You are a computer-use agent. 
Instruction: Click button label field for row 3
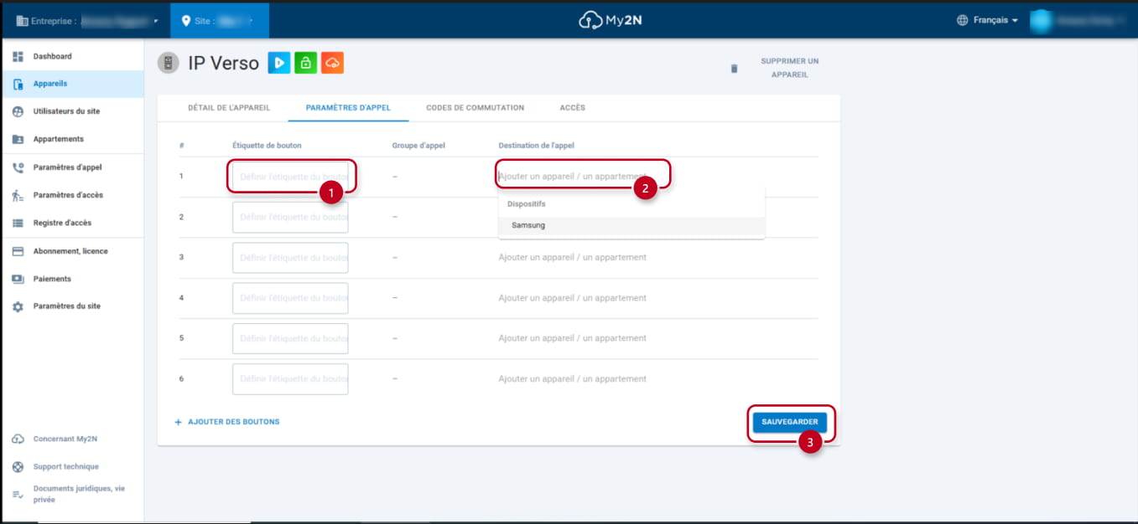[x=290, y=257]
